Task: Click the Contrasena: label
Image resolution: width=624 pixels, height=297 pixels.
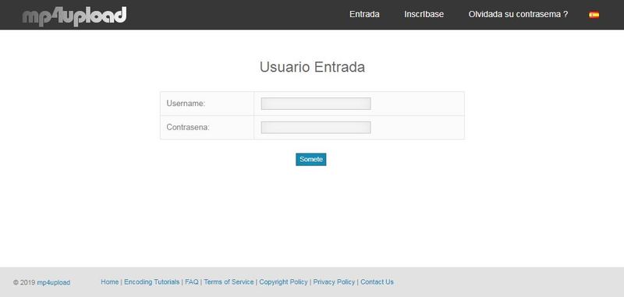Action: [188, 127]
